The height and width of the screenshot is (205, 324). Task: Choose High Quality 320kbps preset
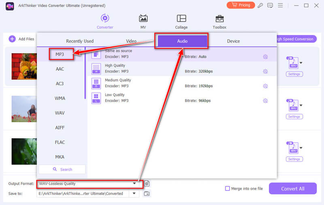pyautogui.click(x=182, y=68)
